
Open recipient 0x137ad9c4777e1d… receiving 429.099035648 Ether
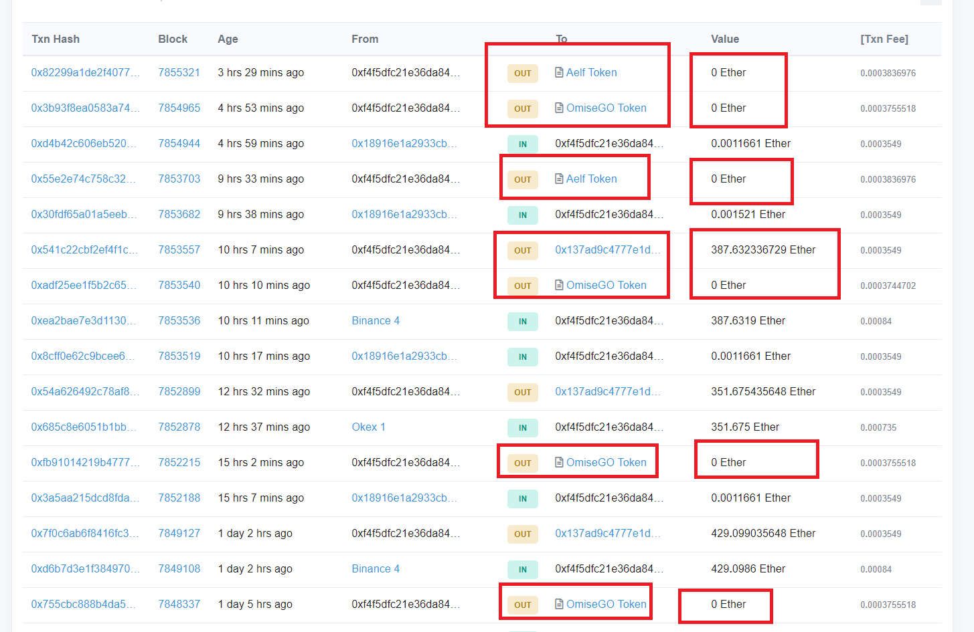pyautogui.click(x=608, y=533)
